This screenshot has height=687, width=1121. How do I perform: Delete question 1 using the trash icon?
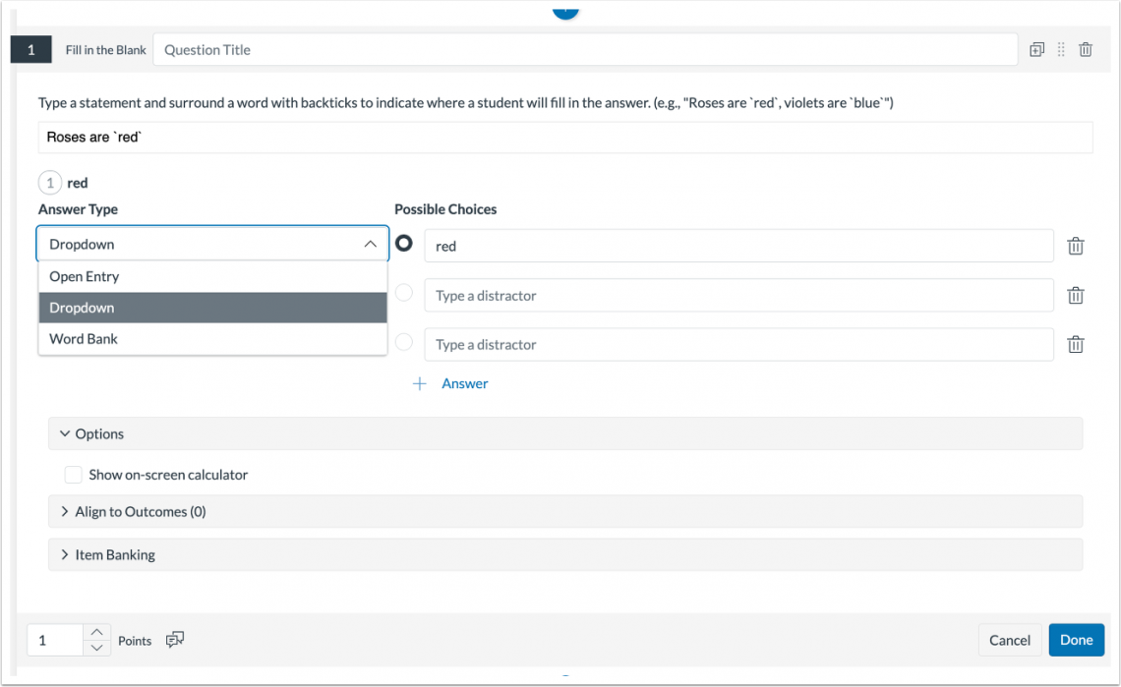coord(1085,48)
